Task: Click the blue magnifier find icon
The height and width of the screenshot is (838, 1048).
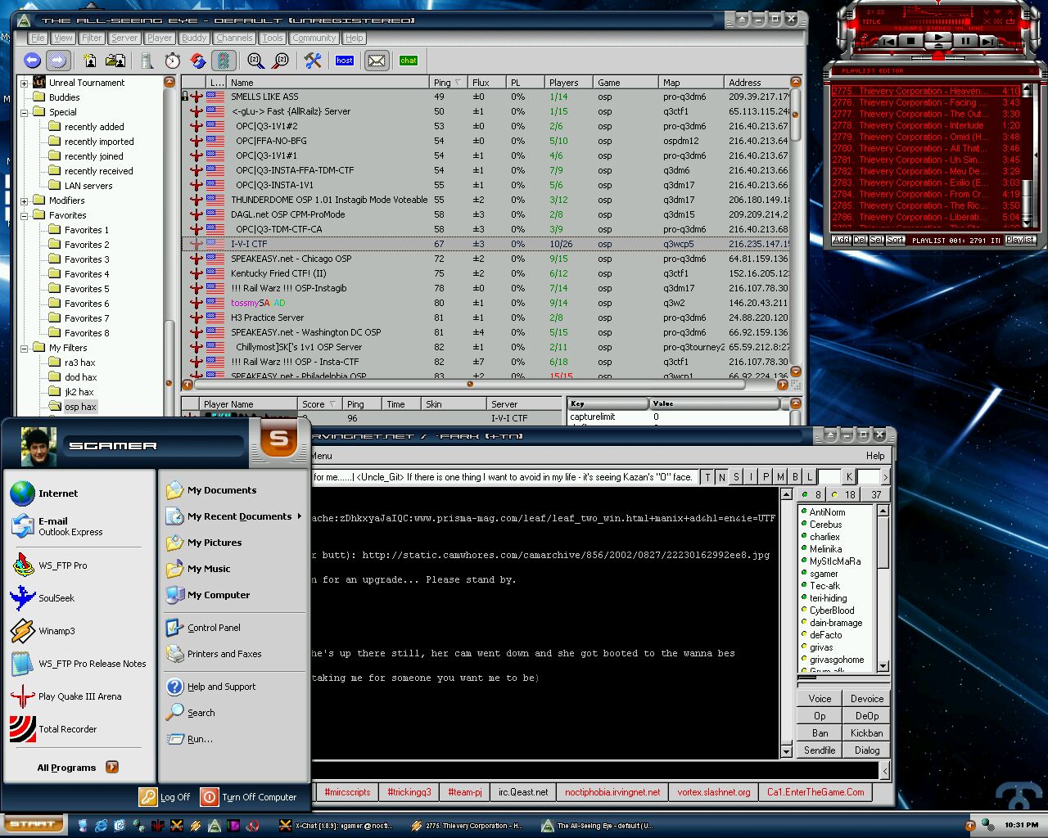Action: point(255,60)
